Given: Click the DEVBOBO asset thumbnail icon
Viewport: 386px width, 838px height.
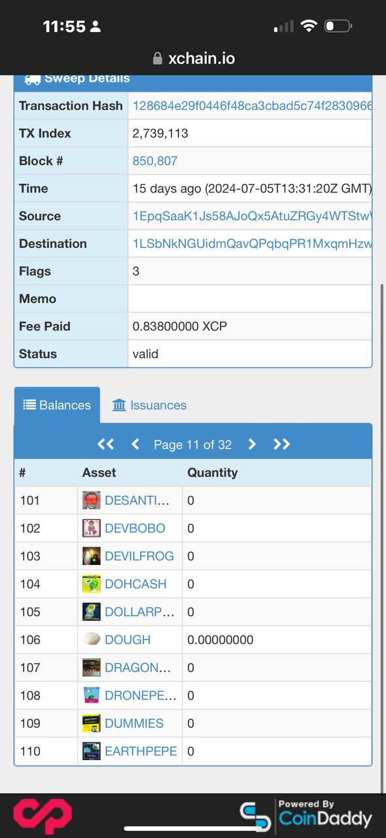Looking at the screenshot, I should click(92, 528).
